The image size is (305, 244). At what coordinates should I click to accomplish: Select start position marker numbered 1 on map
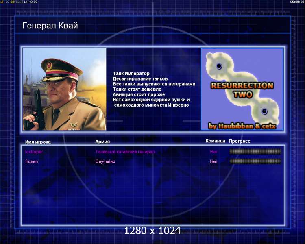click(264, 111)
